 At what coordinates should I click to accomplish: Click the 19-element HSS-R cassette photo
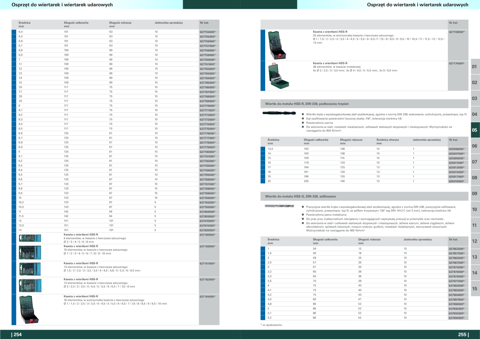[29, 309]
